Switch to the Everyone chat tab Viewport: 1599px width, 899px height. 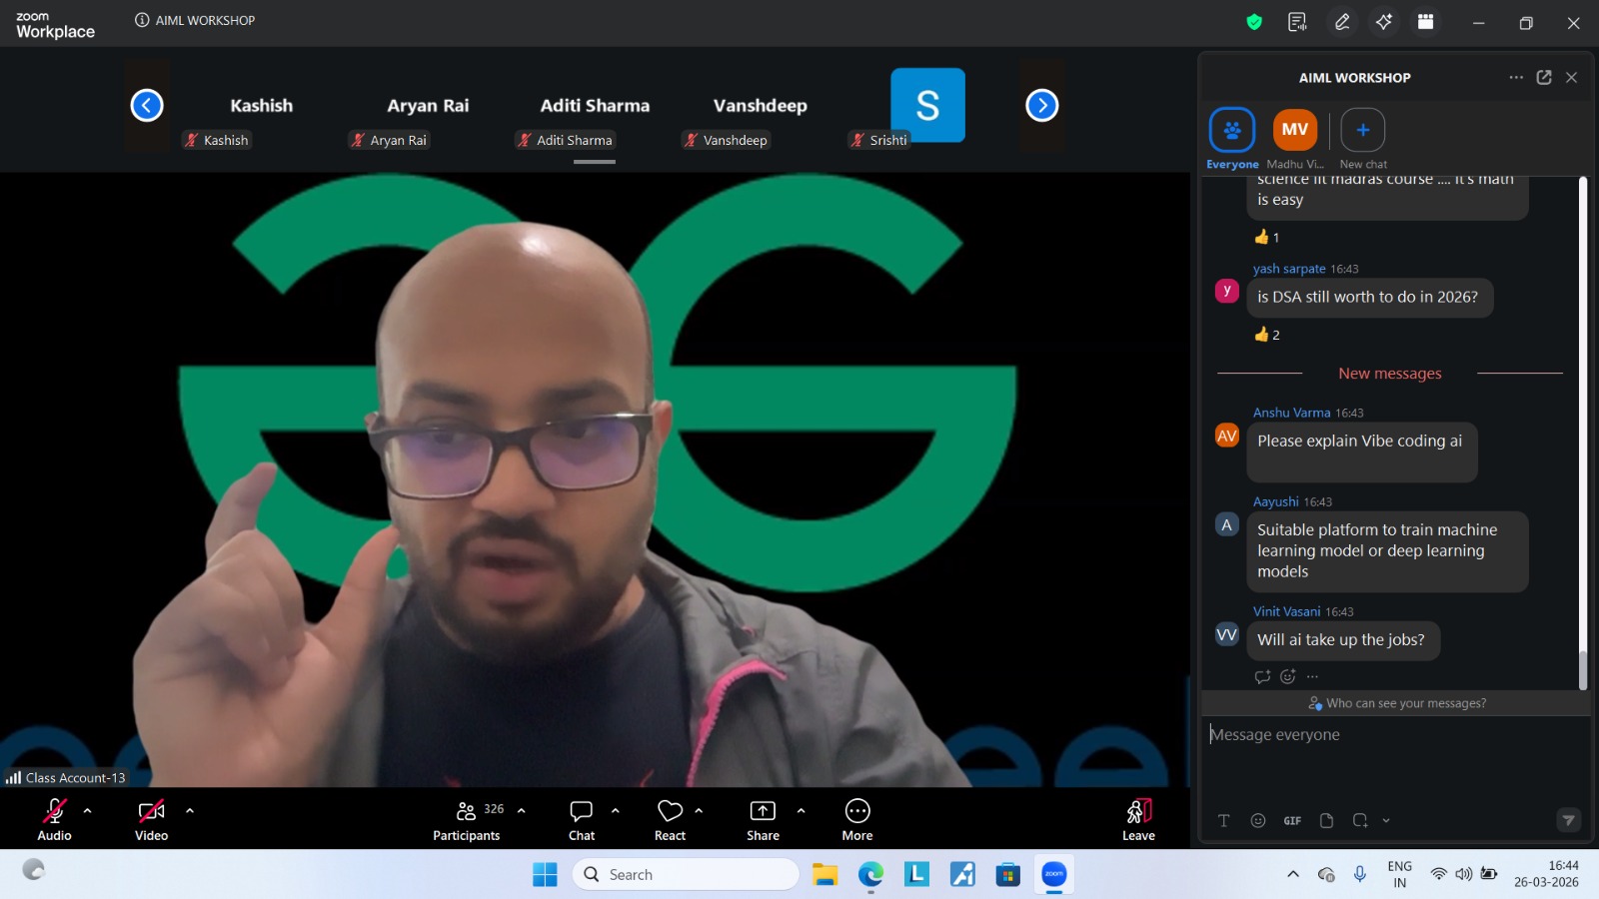tap(1232, 139)
